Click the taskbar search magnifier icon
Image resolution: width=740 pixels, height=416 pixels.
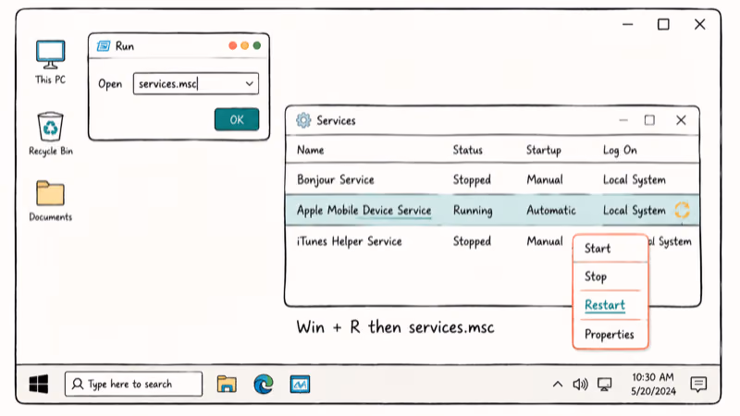[x=78, y=384]
